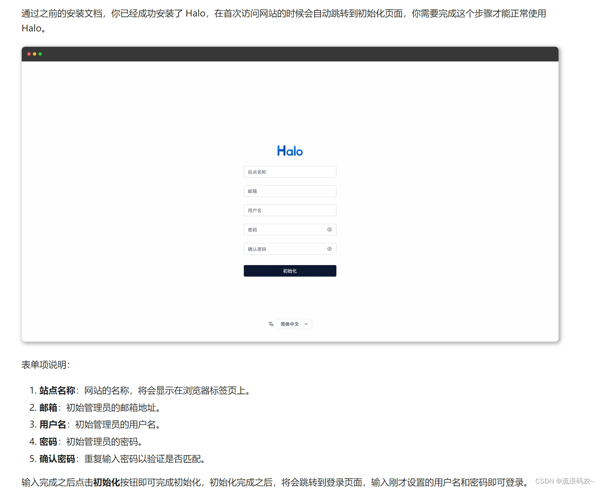Click the green window dot
Screen dimensions: 600x488
click(40, 54)
